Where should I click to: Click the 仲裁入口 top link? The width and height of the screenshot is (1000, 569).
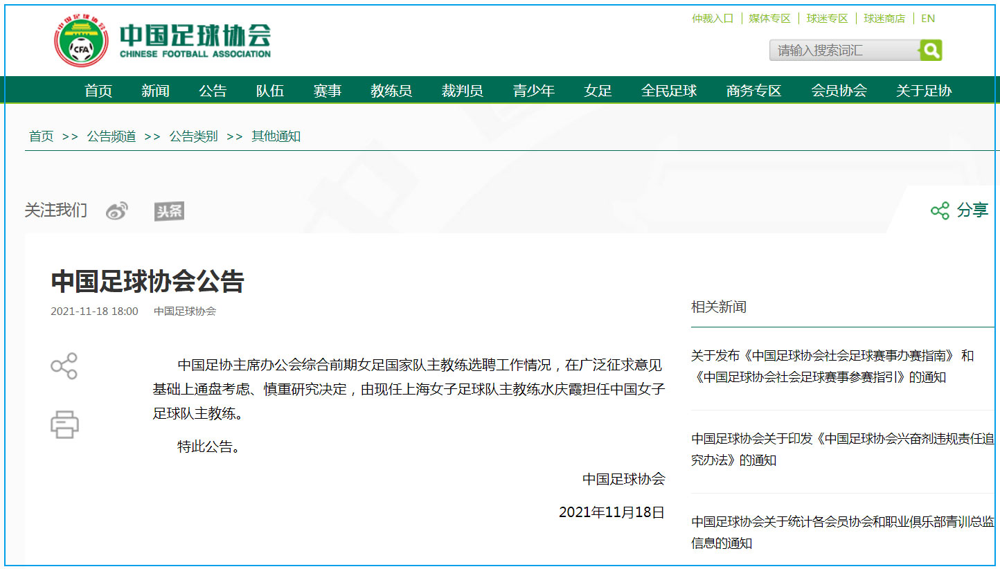(712, 19)
